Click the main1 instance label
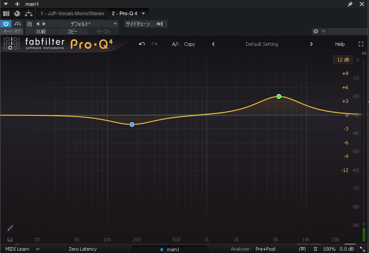This screenshot has width=369, height=253. (x=173, y=249)
